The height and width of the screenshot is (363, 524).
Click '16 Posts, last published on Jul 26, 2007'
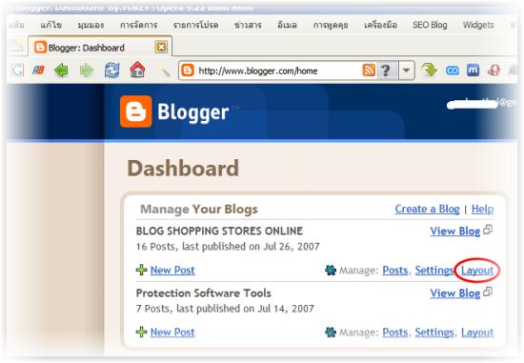[228, 247]
